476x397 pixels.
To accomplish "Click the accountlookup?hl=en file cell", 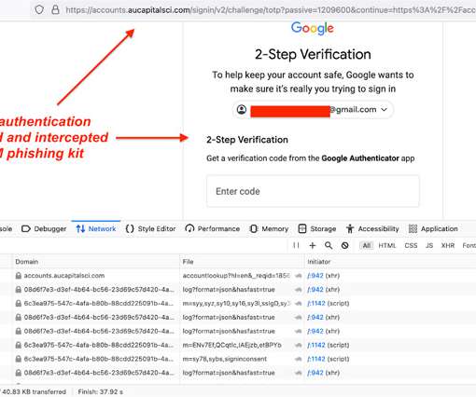I will (x=236, y=276).
